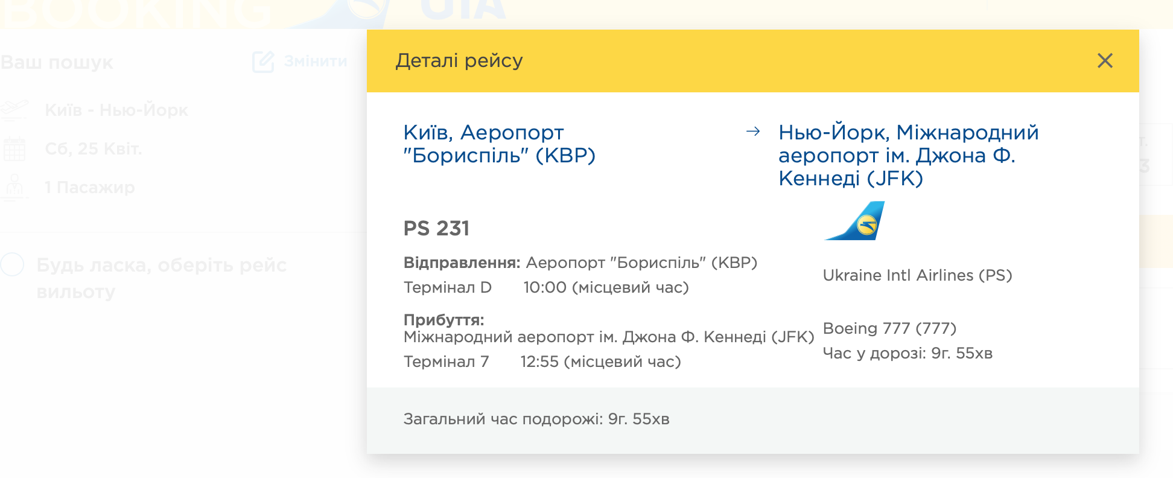This screenshot has height=478, width=1173.
Task: Click the edit pencil icon beside Змінити
Action: [x=263, y=62]
